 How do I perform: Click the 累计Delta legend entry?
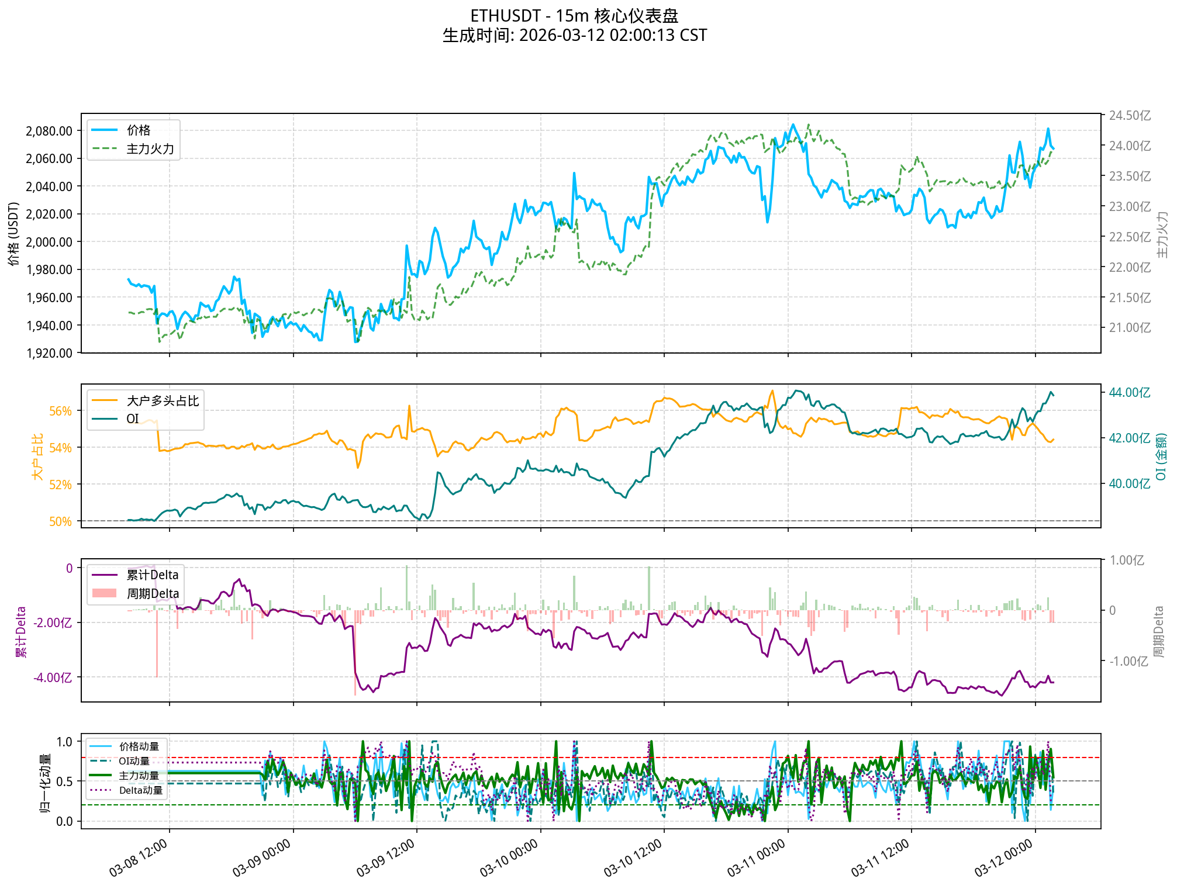[153, 575]
